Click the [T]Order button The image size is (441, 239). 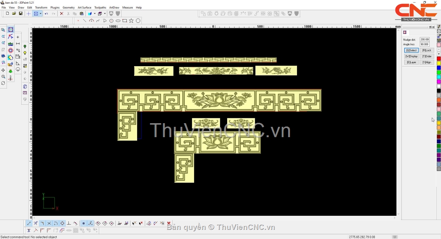point(427,56)
